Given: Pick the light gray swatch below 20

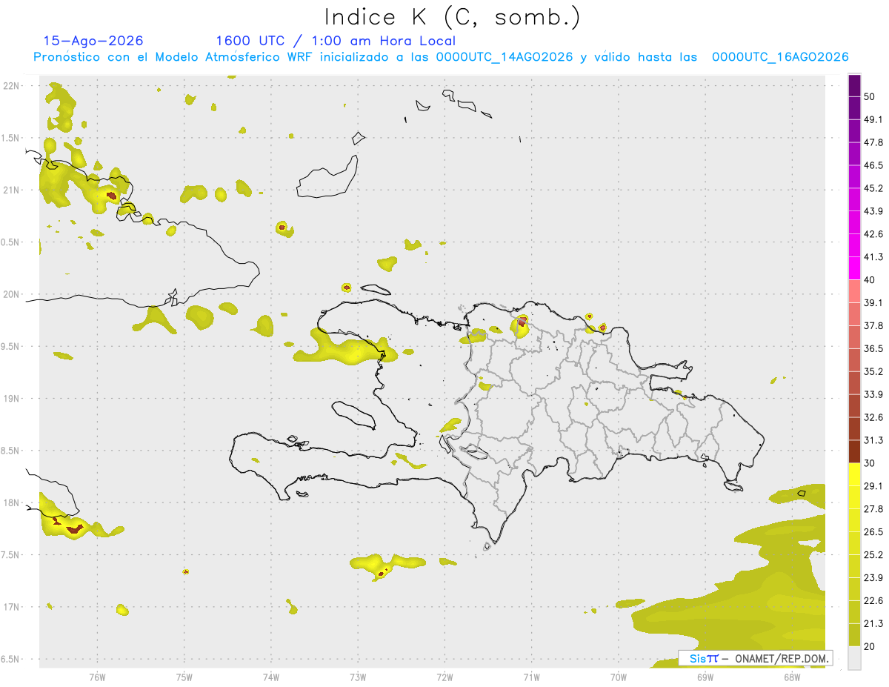Looking at the screenshot, I should tap(855, 658).
